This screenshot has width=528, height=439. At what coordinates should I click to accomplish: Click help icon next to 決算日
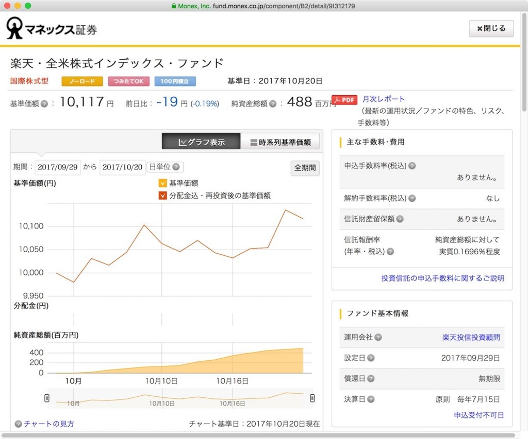[371, 399]
